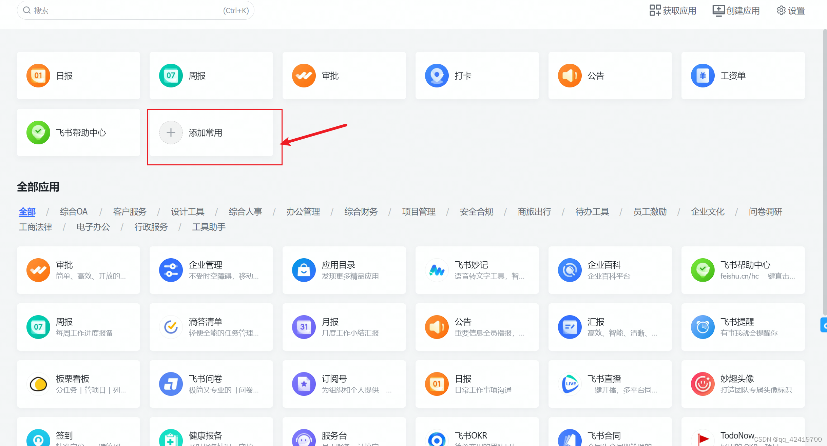Viewport: 827px width, 446px height.
Task: Open the 日报 app icon in favorites
Action: 38,76
